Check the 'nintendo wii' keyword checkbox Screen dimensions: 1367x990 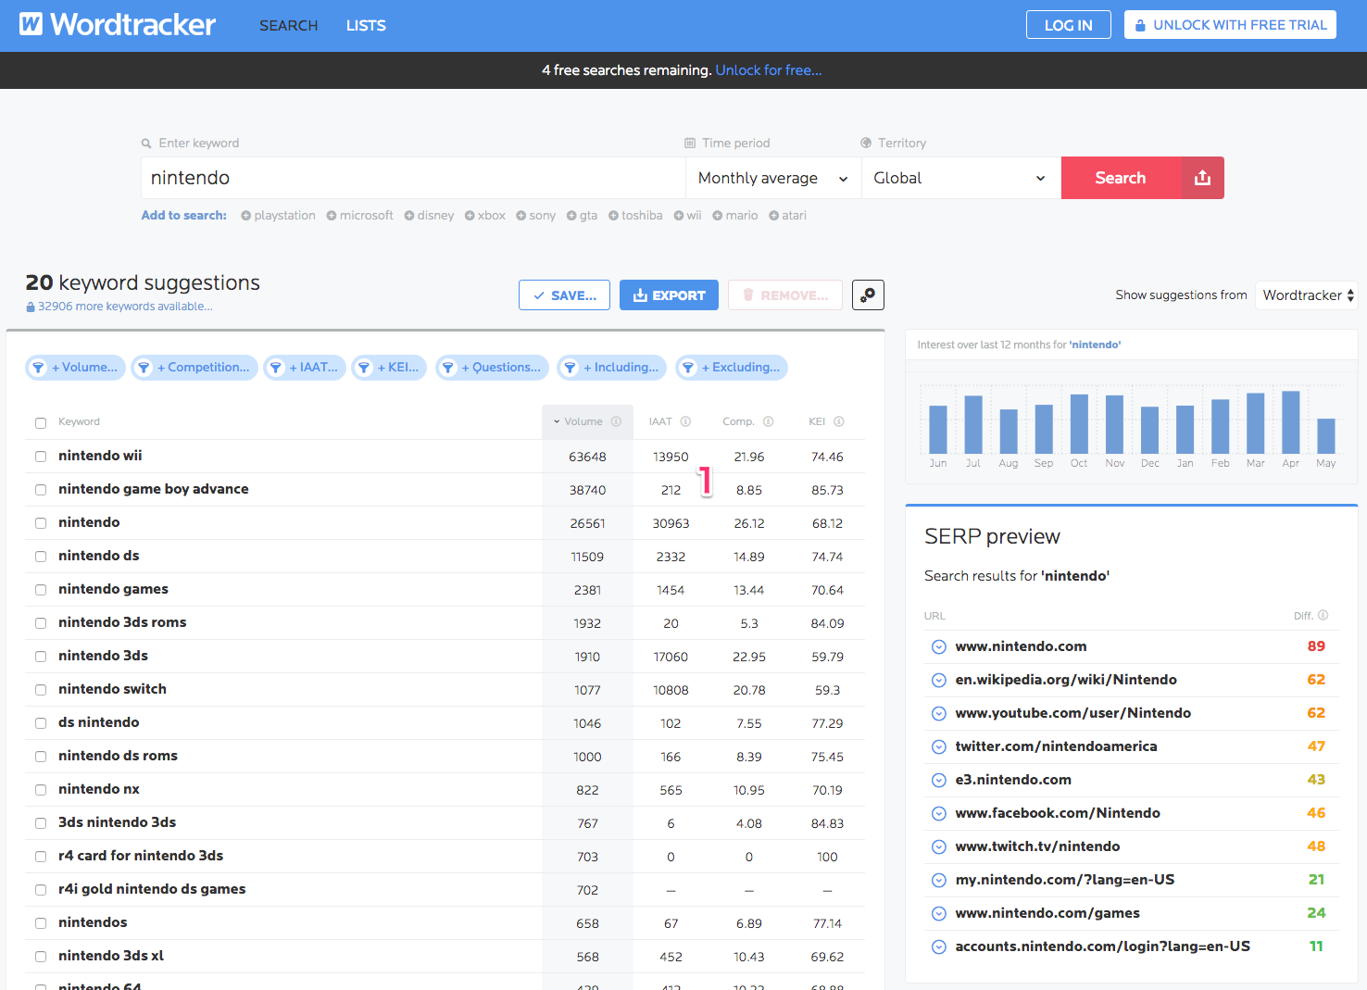click(41, 457)
